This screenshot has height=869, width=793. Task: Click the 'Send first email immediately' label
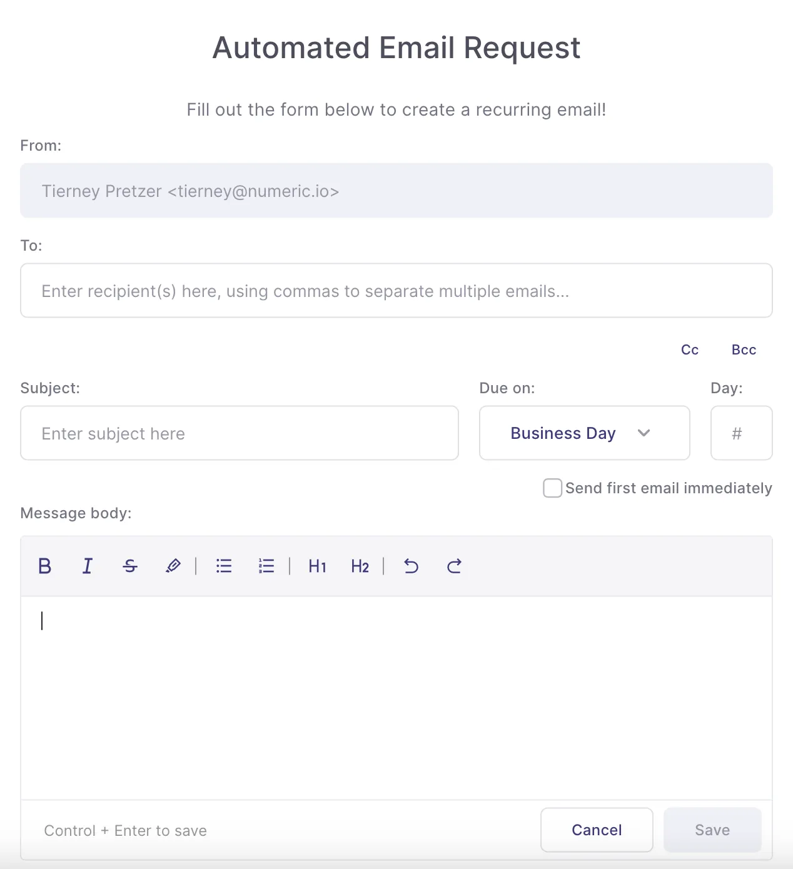click(669, 488)
